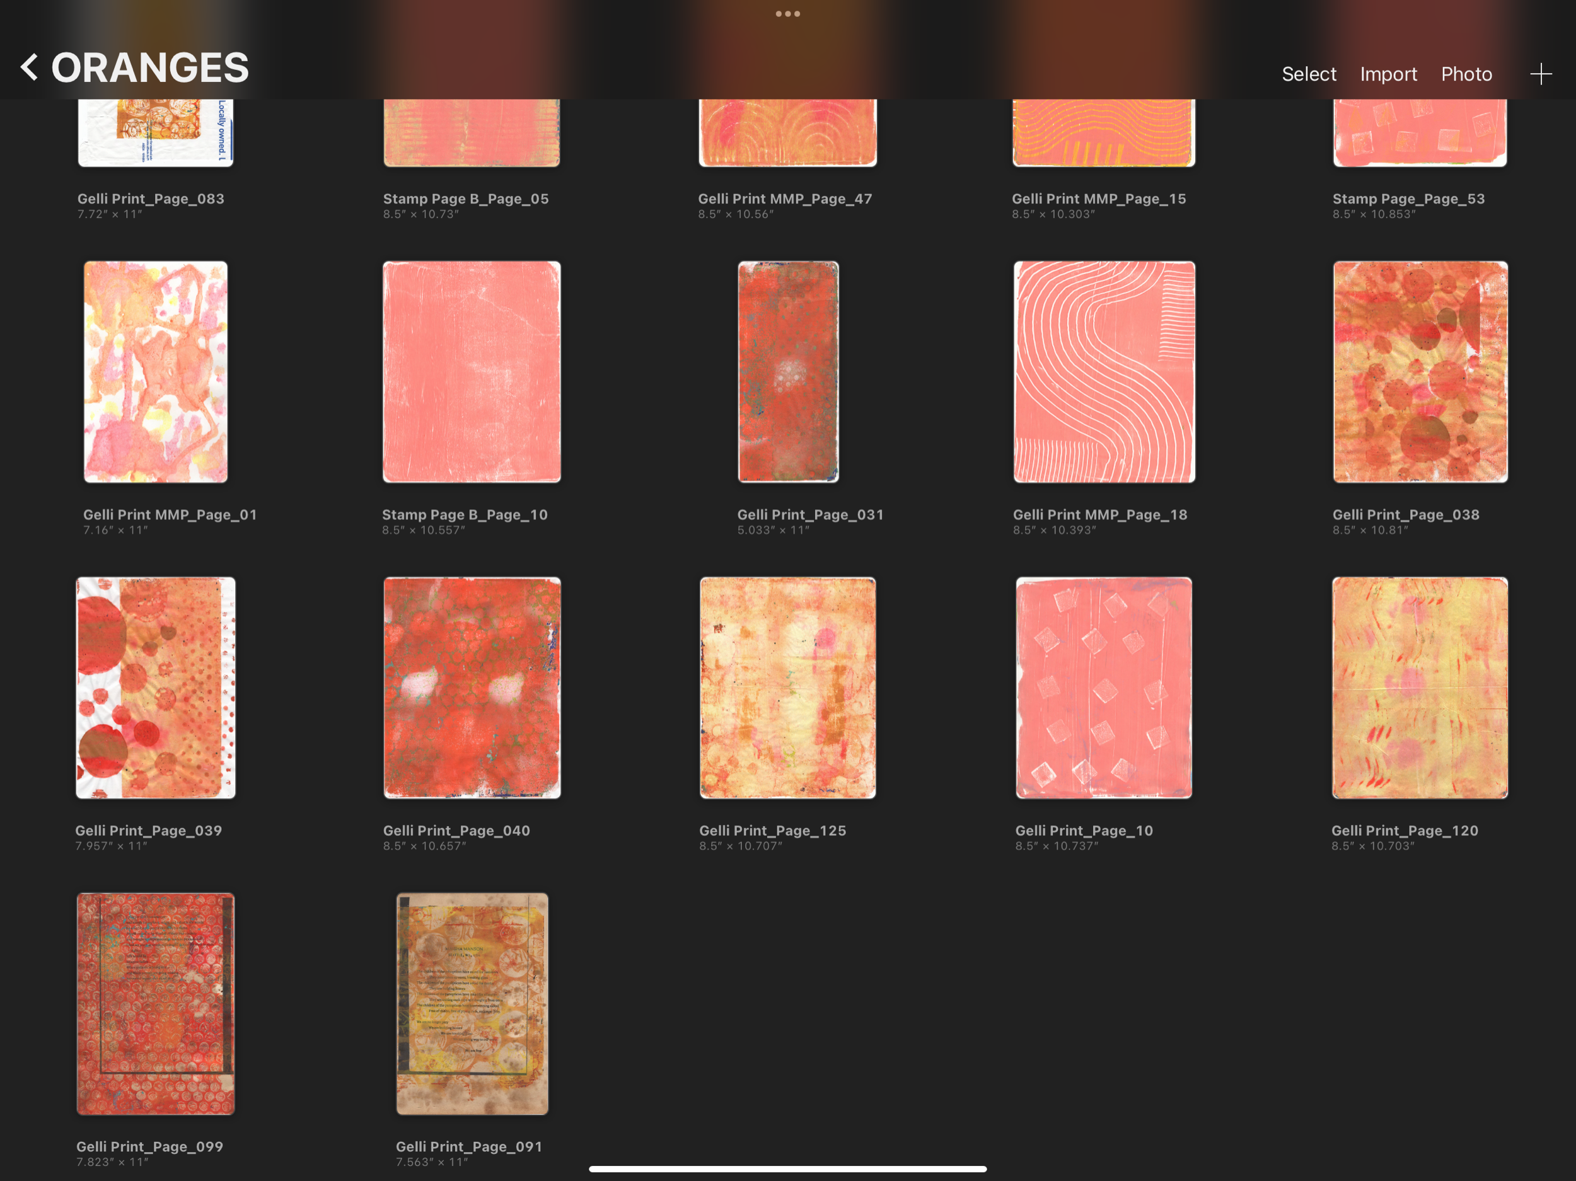This screenshot has width=1576, height=1181.
Task: Tap the Stamp Page B_Page_05 title
Action: tap(466, 199)
